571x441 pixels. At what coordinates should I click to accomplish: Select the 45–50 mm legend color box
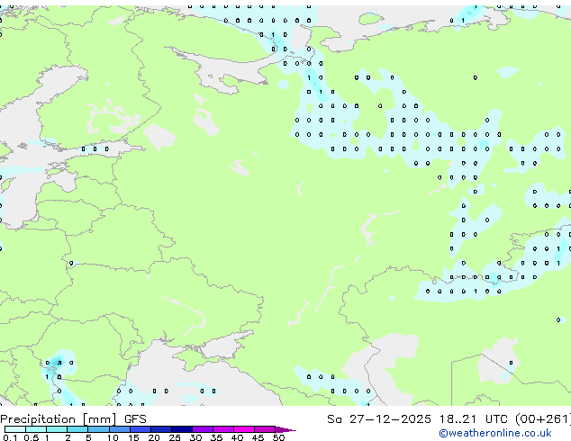(x=265, y=429)
